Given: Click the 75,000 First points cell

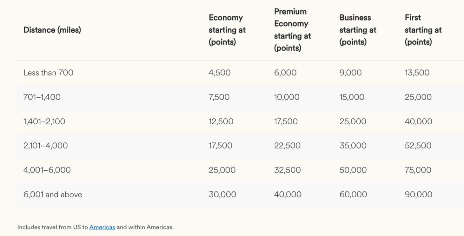Looking at the screenshot, I should tap(418, 170).
